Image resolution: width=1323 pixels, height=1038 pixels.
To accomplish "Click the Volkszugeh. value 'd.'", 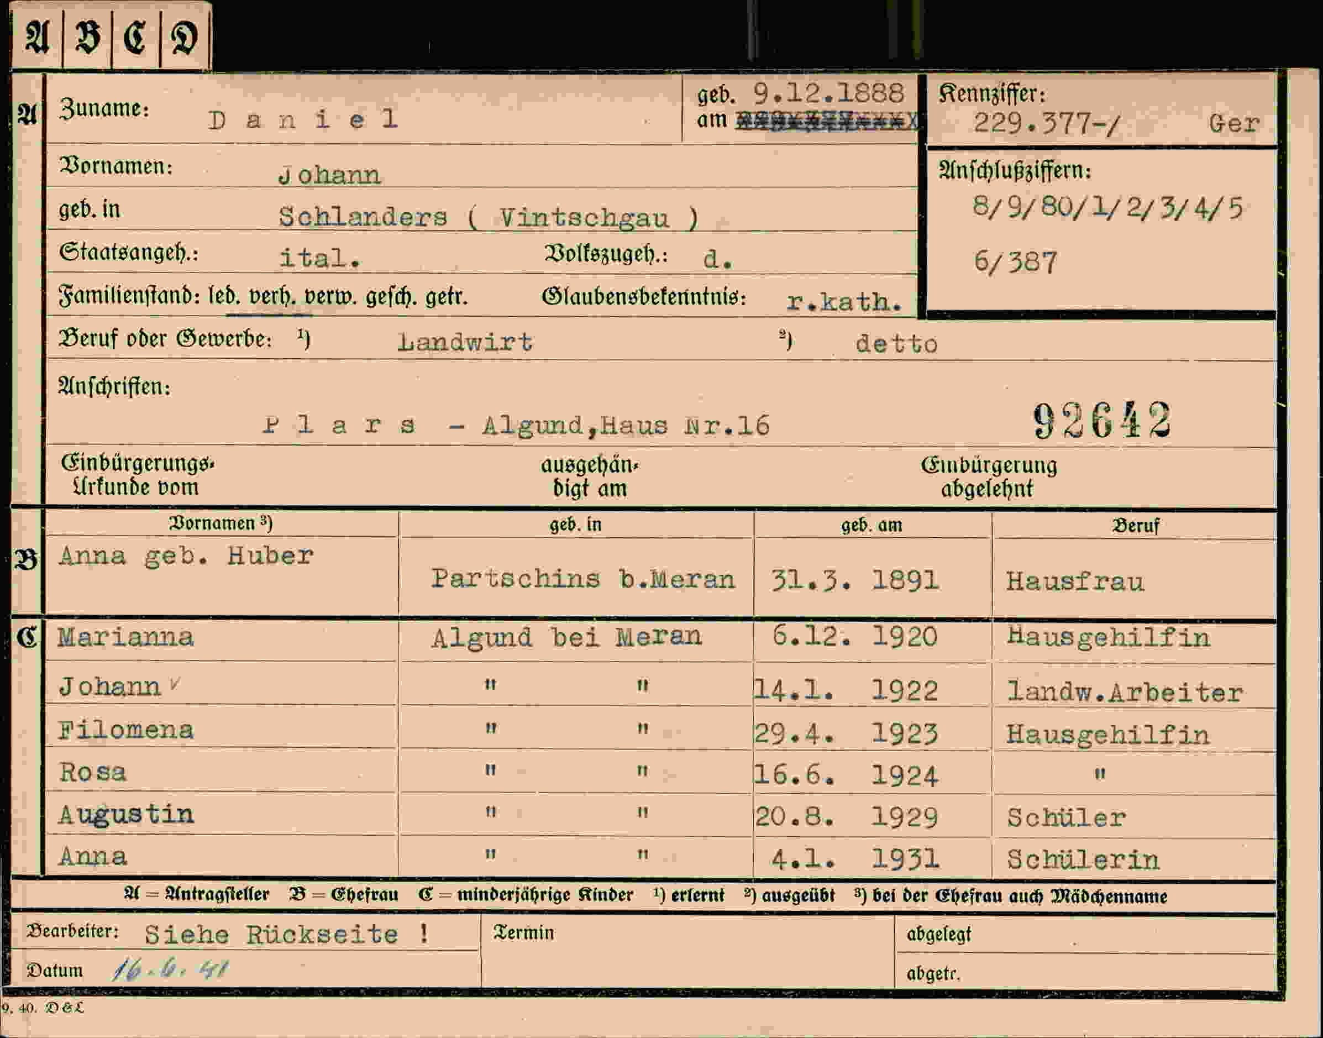I will click(718, 260).
